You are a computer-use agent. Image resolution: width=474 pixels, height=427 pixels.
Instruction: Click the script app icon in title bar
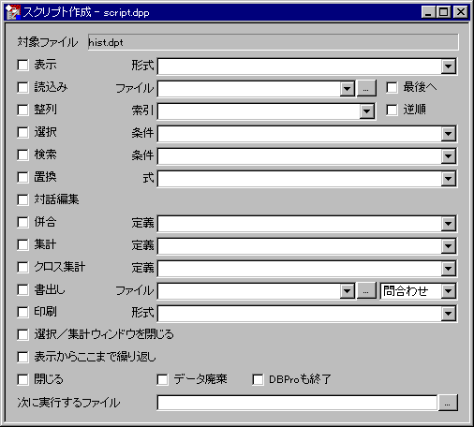coord(13,12)
